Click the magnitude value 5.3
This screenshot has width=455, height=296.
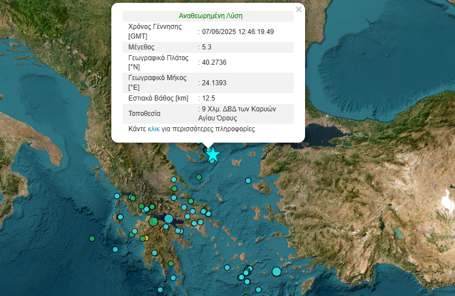click(206, 47)
